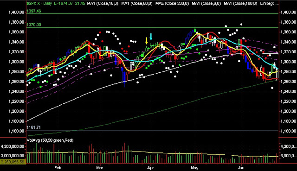Click the cyan arrow marker near April
The height and width of the screenshot is (171, 297).
pos(151,37)
